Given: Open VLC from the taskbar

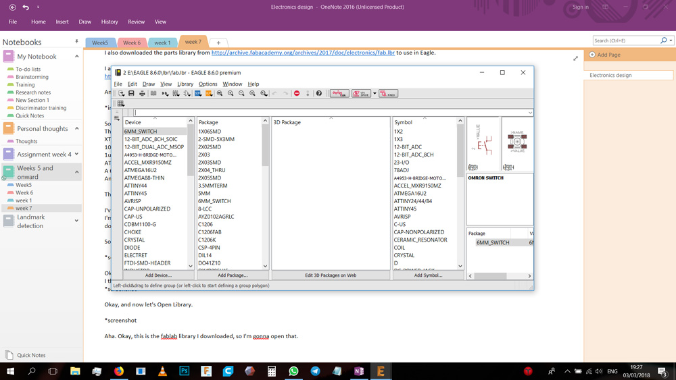Looking at the screenshot, I should 162,371.
